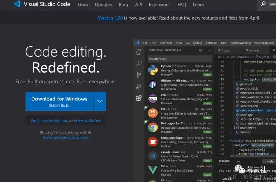Select the Vetur extension icon

click(x=153, y=170)
